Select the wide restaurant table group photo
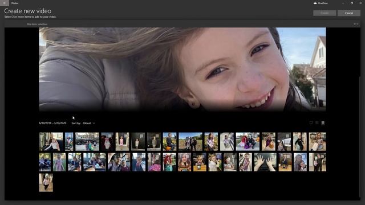The image size is (365, 205). (x=94, y=162)
